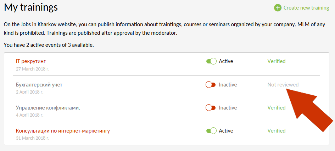The image size is (335, 151).
Task: Click Verified status in Консультации row
Action: tap(276, 131)
